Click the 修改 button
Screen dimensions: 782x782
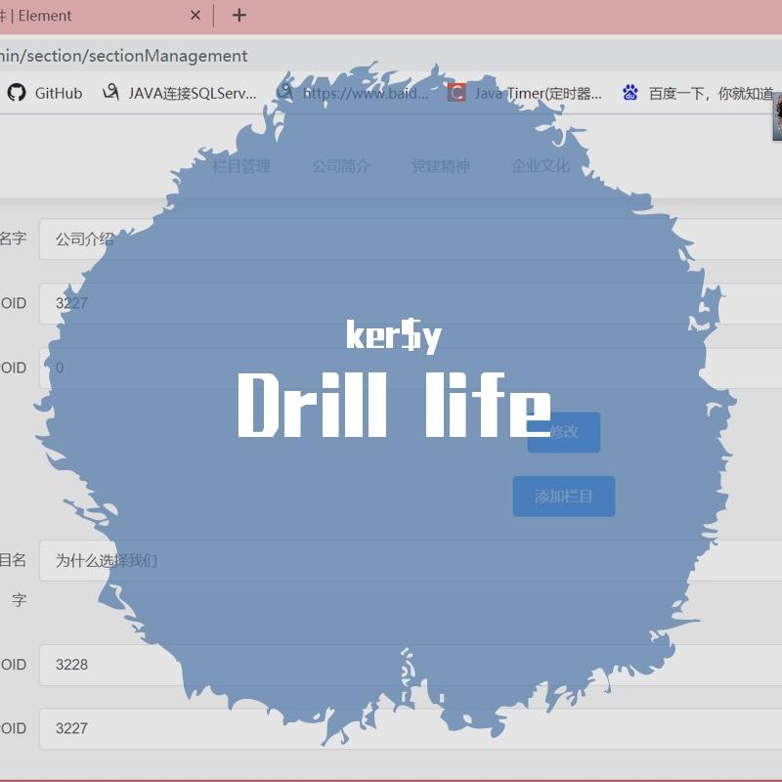[564, 432]
